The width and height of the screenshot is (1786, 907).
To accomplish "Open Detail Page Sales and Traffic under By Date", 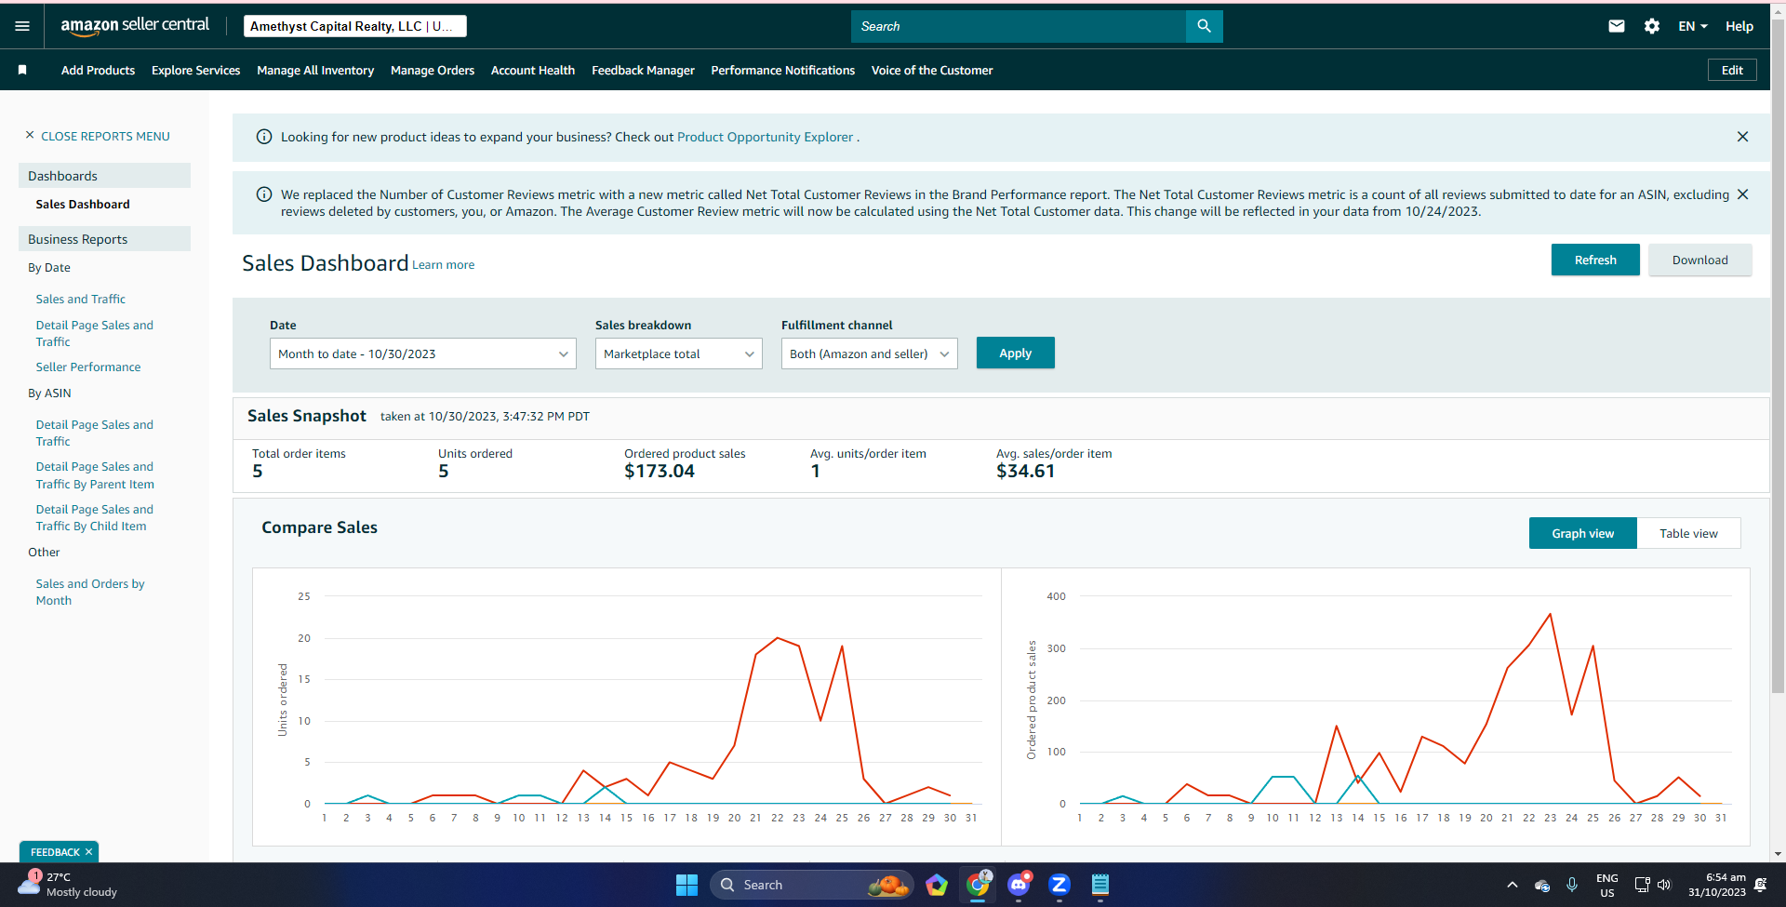I will tap(95, 333).
